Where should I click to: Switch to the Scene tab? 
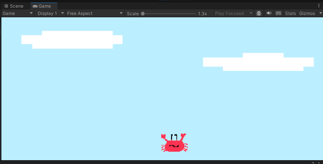point(14,6)
